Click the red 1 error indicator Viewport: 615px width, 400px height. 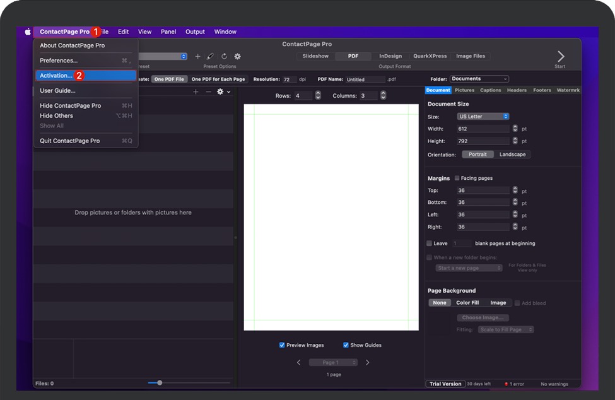(514, 384)
